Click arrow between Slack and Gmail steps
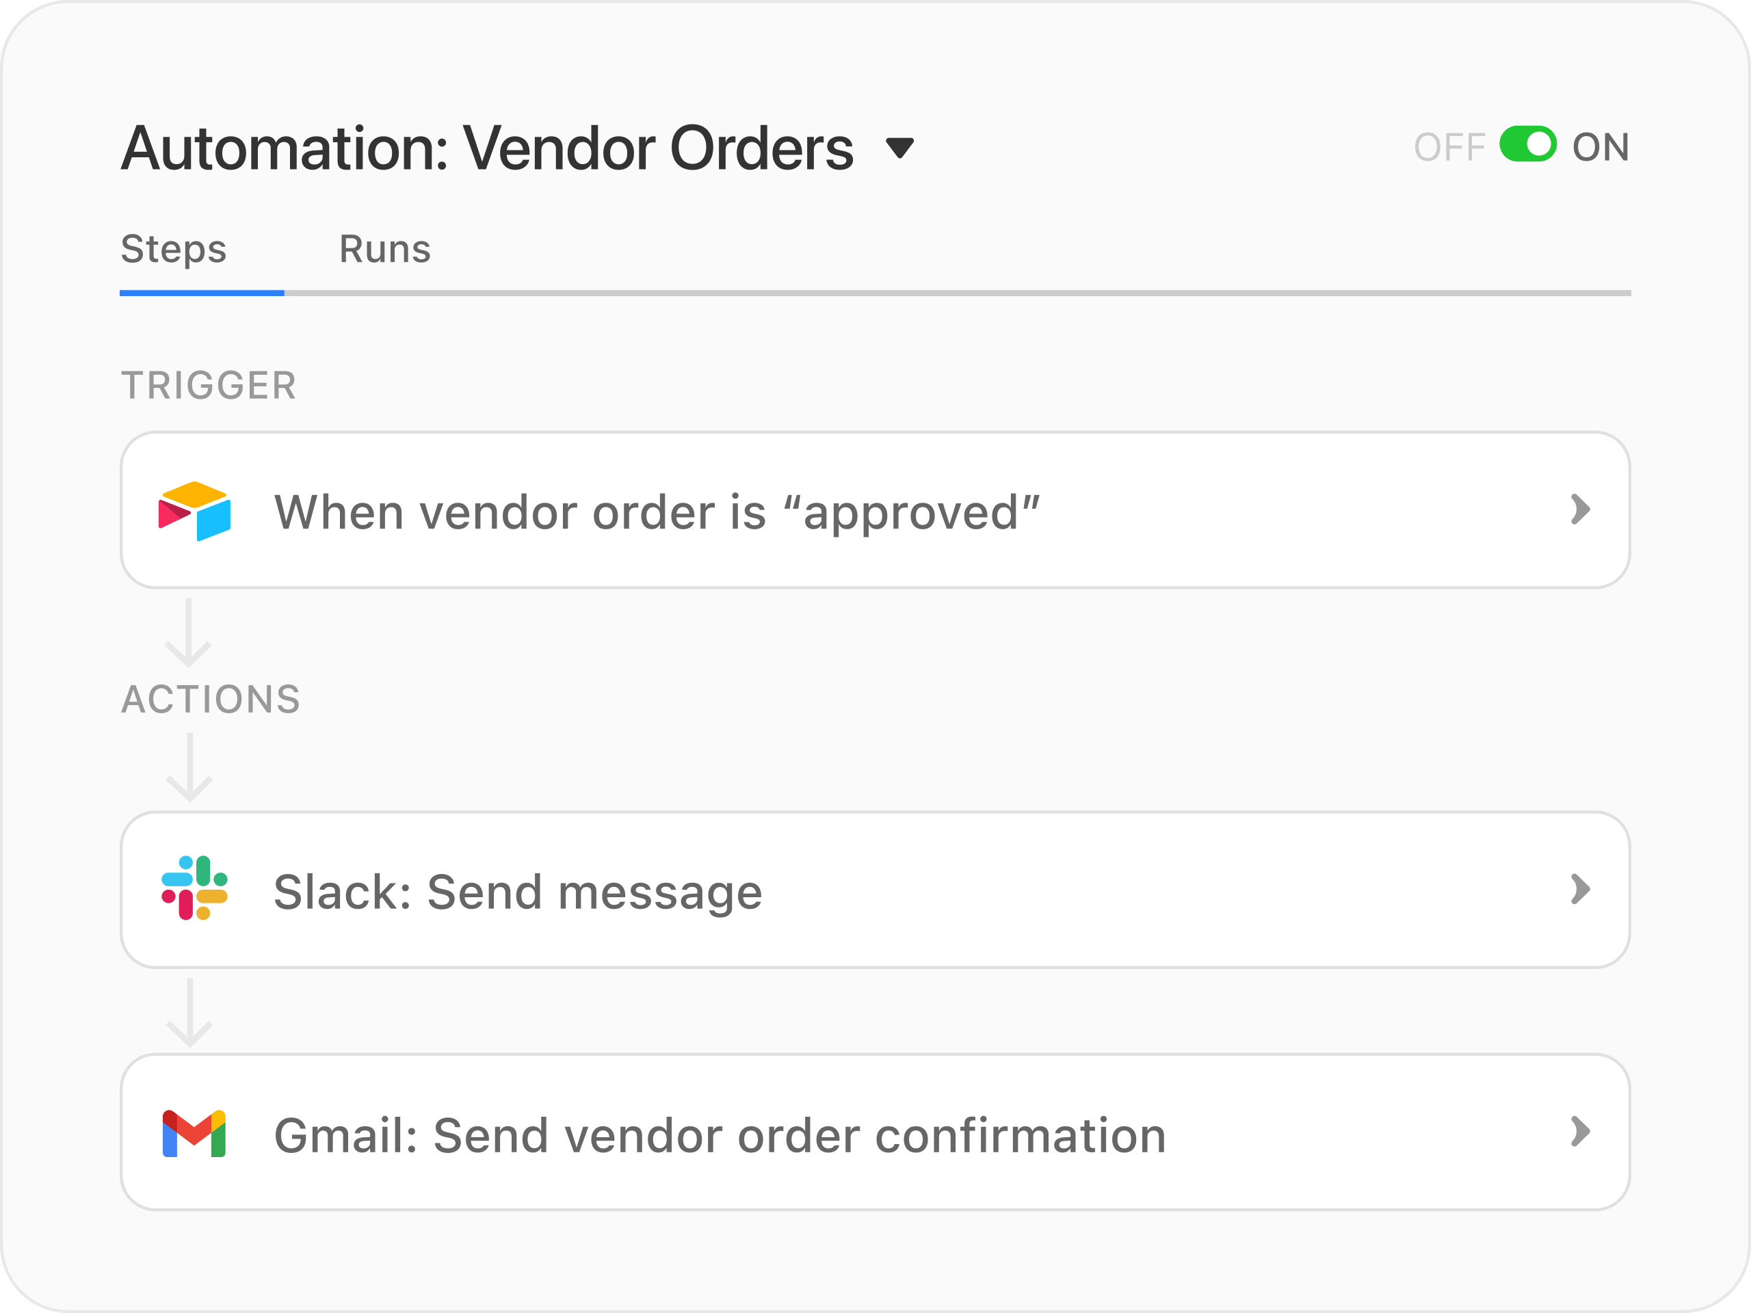 point(190,1012)
